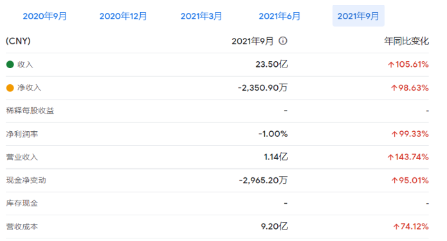447x241 pixels.
Task: Open the info icon next to 2021年9月
Action: point(283,40)
